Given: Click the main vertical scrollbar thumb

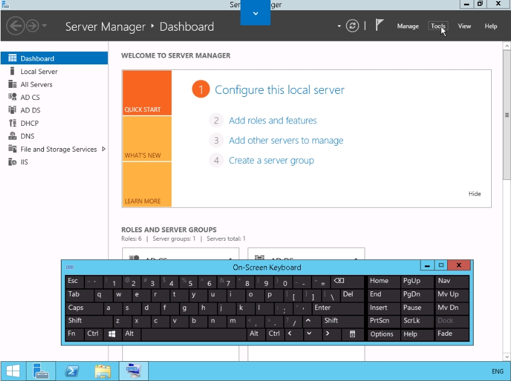Looking at the screenshot, I should point(507,114).
